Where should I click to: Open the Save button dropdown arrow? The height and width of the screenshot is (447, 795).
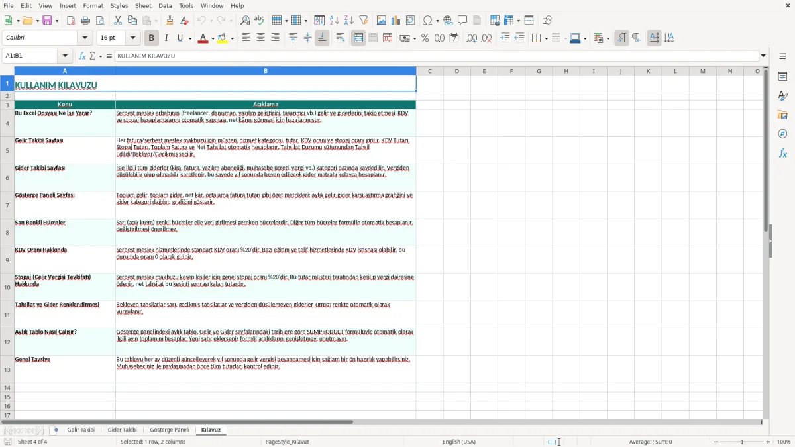[57, 21]
